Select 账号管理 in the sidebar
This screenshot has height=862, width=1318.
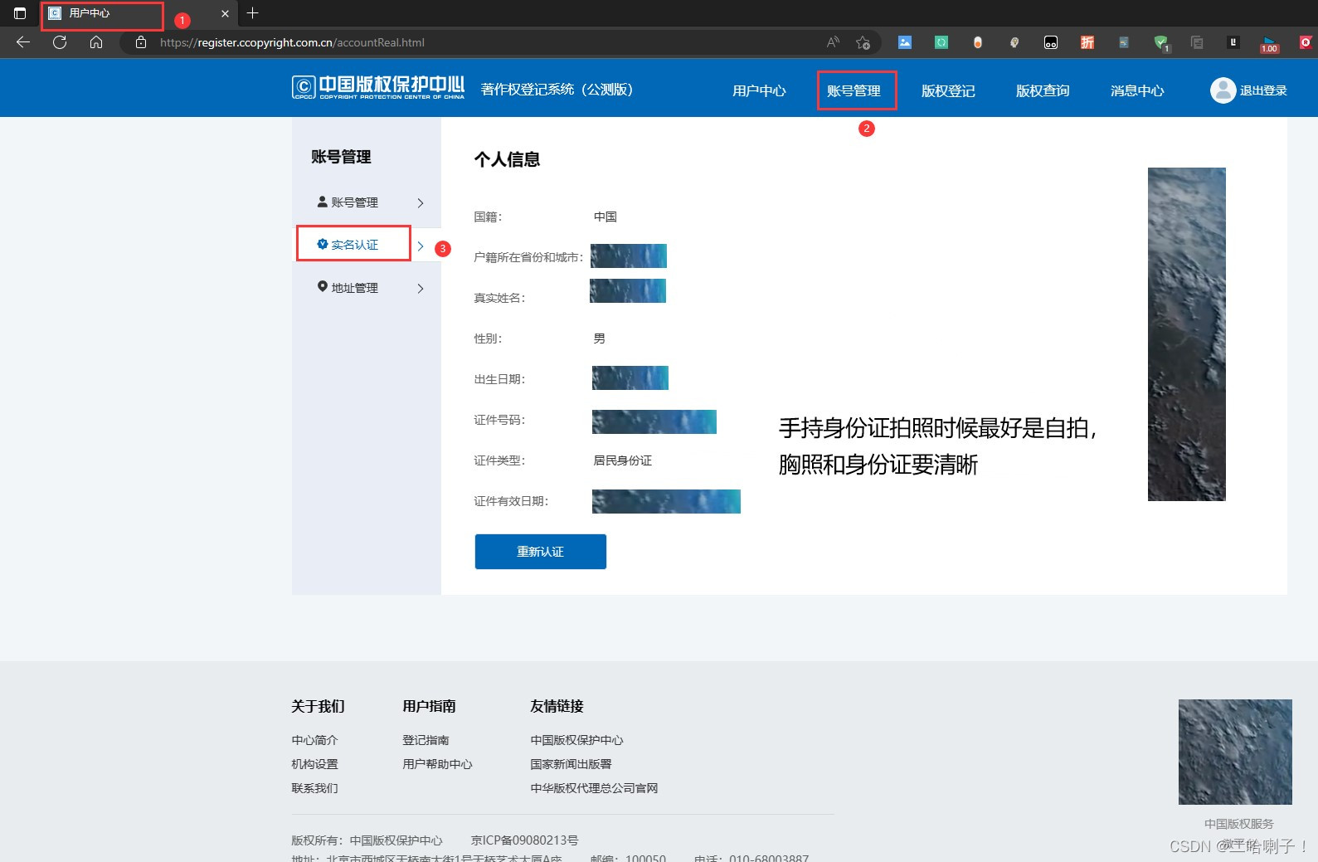tap(354, 202)
